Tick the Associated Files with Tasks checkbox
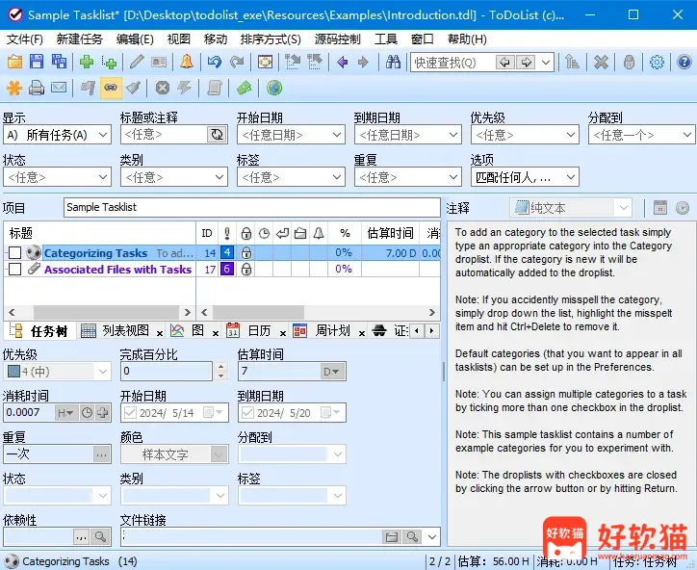 point(14,269)
